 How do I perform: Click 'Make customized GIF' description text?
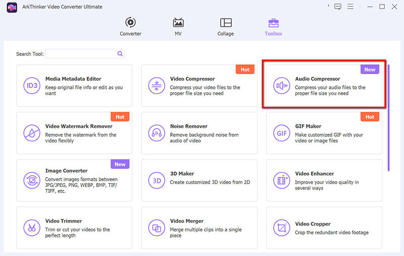329,138
